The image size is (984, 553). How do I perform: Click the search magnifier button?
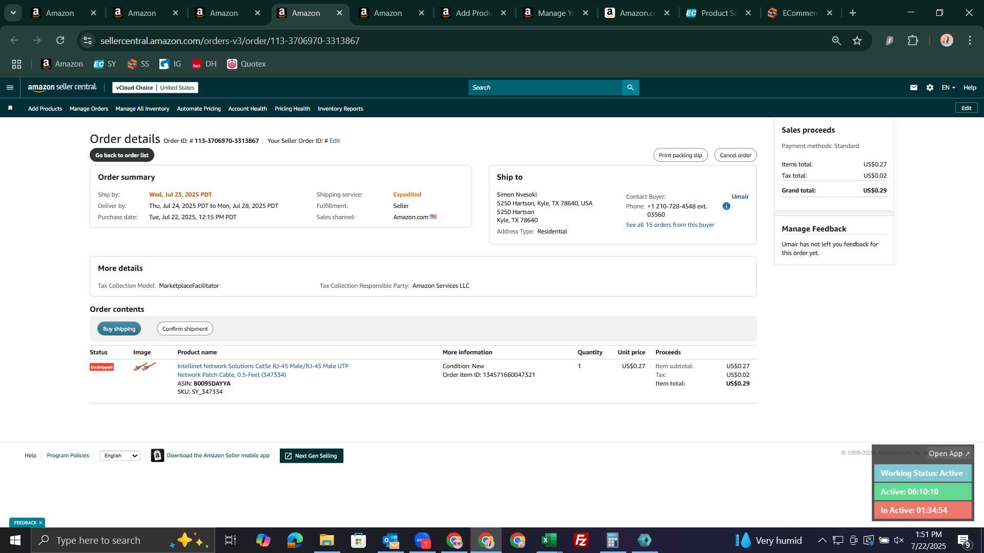point(630,88)
